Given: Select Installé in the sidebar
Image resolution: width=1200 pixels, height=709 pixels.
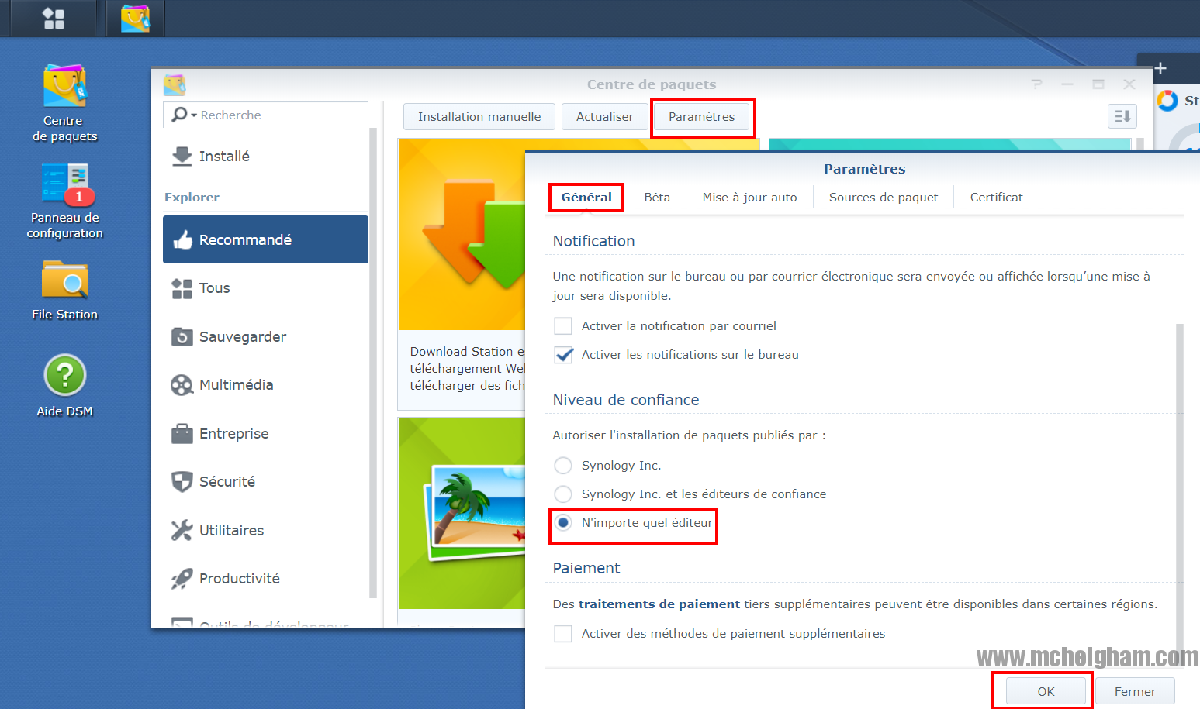Looking at the screenshot, I should [265, 156].
